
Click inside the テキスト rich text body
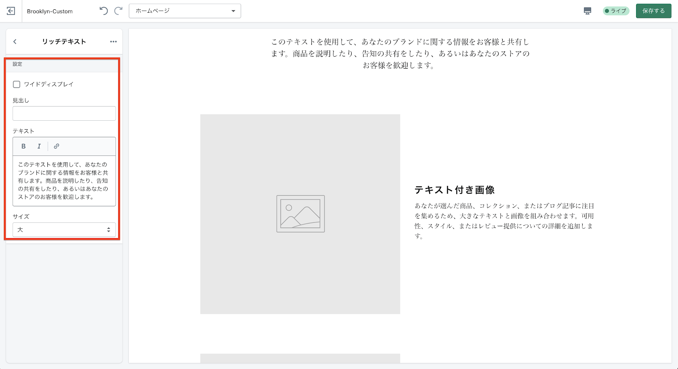(64, 180)
